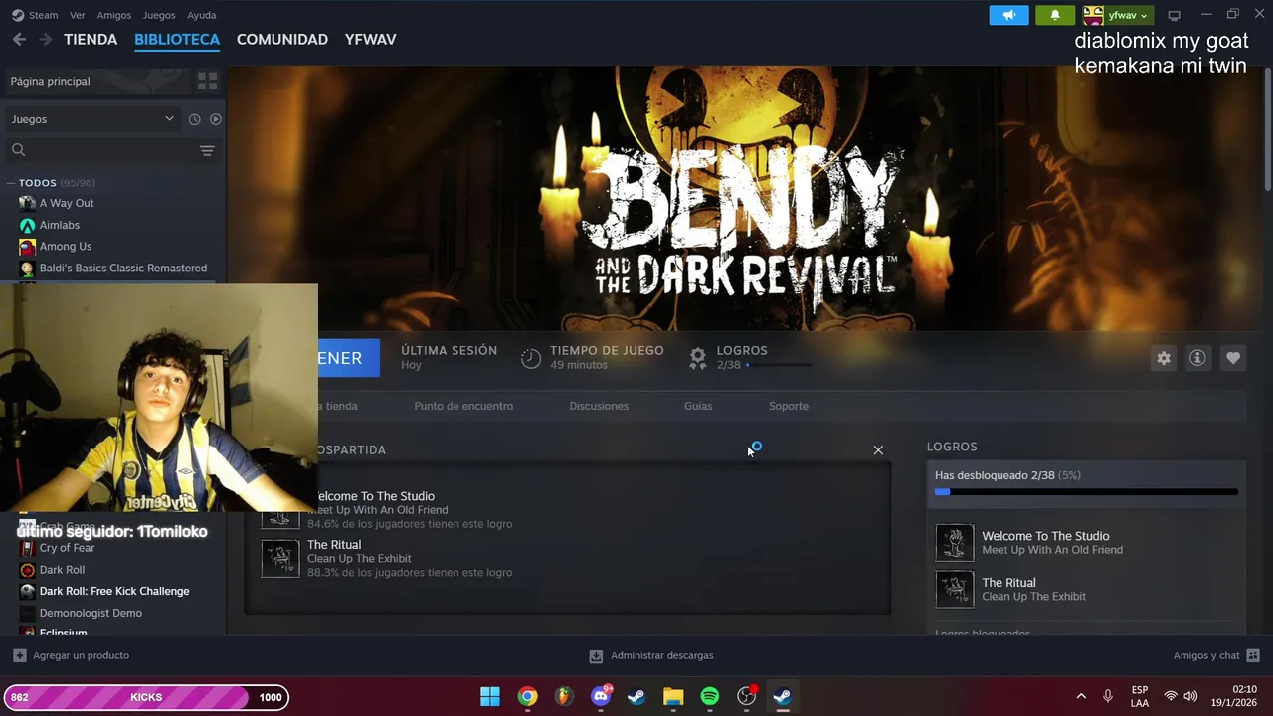Go to the TIENDA tab
The height and width of the screenshot is (716, 1273).
coord(91,39)
